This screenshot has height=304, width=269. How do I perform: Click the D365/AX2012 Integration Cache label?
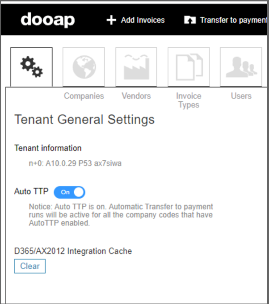point(73,251)
